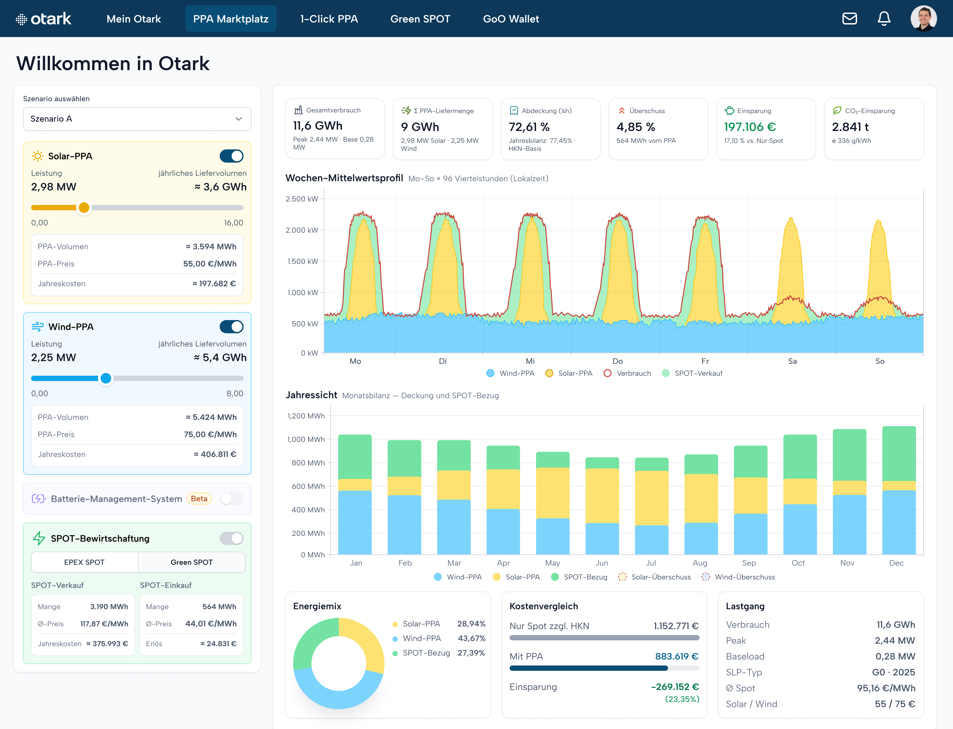The height and width of the screenshot is (729, 953).
Task: Click Wind-PPA 43,67% in Energiemix legend
Action: point(438,638)
